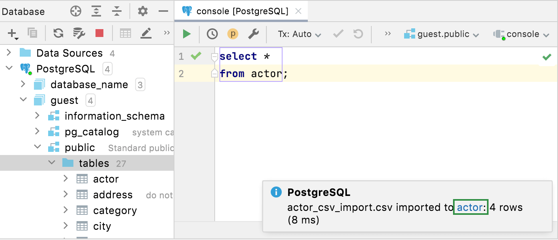This screenshot has height=240, width=558.
Task: Collapse the PostgreSQL data source node
Action: click(x=9, y=68)
